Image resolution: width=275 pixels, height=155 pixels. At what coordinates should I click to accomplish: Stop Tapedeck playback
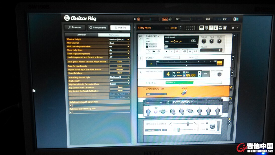(x=167, y=51)
